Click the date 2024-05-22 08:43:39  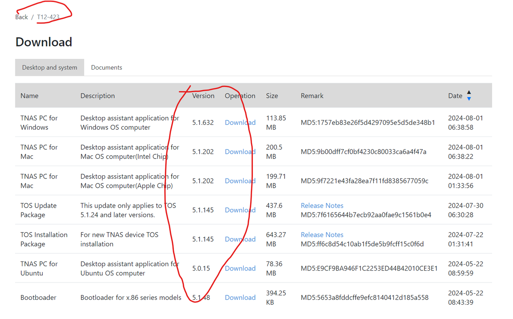tap(466, 298)
